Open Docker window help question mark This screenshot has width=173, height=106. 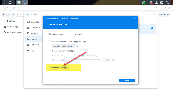coord(141,14)
